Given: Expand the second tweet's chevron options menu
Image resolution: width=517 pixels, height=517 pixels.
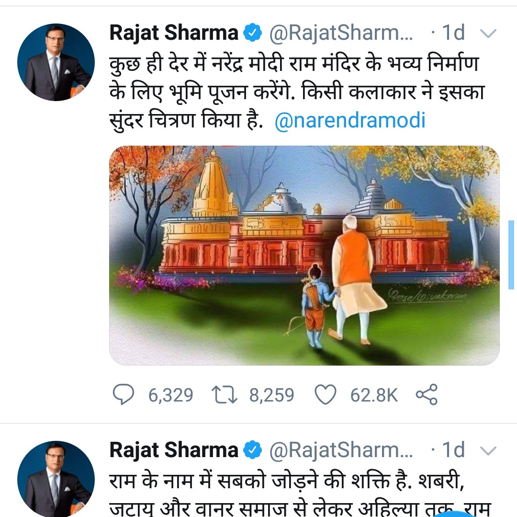Looking at the screenshot, I should click(488, 450).
